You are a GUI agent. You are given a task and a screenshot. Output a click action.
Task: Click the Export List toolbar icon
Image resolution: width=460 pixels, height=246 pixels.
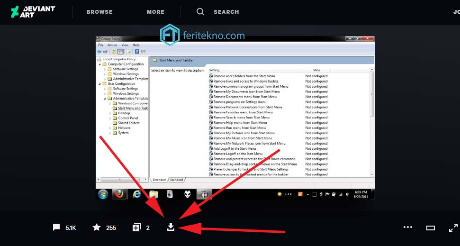[128, 52]
